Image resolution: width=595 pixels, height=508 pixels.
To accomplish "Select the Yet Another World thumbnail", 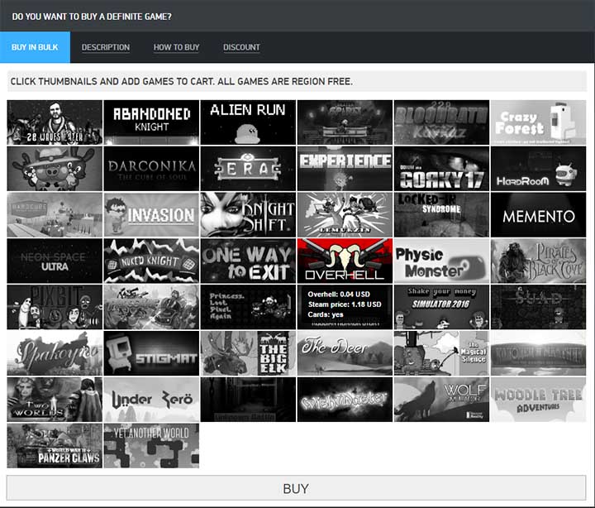I will (151, 445).
